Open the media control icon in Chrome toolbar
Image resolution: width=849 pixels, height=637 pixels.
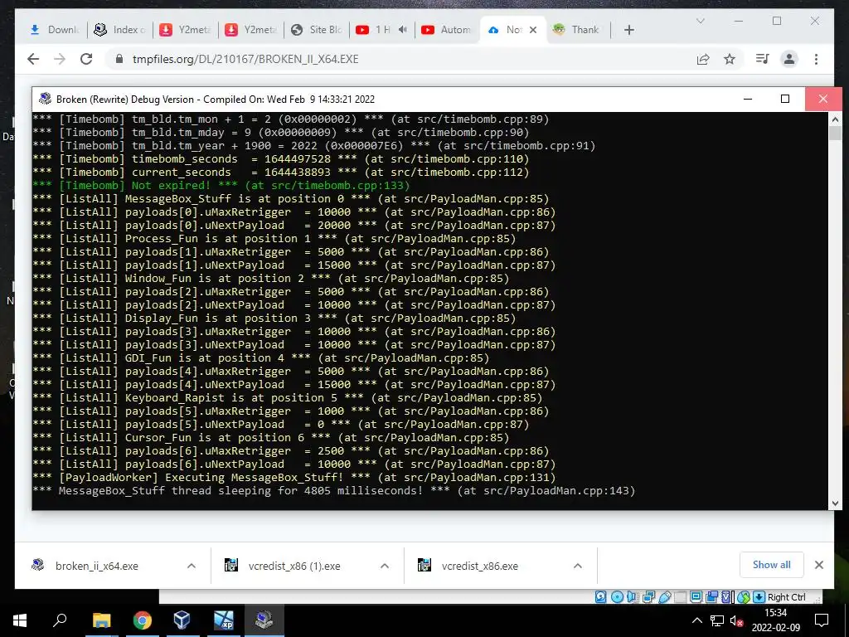coord(763,59)
